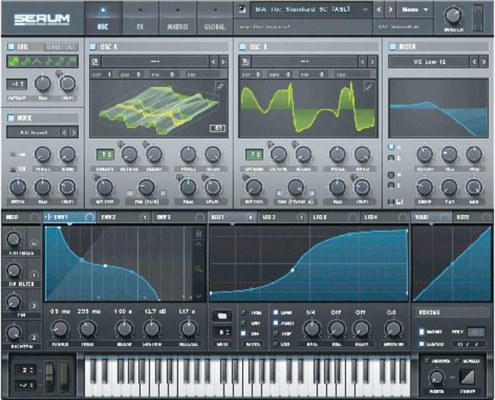Select next OSC B wavetable
The width and height of the screenshot is (495, 400).
[x=372, y=61]
